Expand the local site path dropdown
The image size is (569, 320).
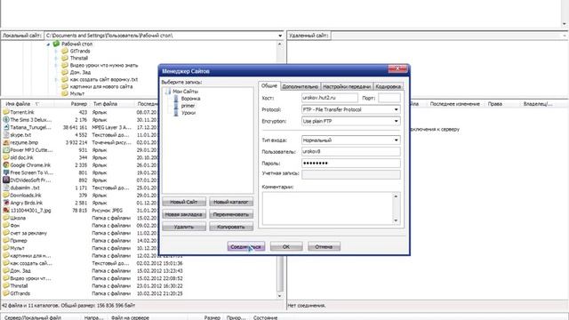[280, 36]
